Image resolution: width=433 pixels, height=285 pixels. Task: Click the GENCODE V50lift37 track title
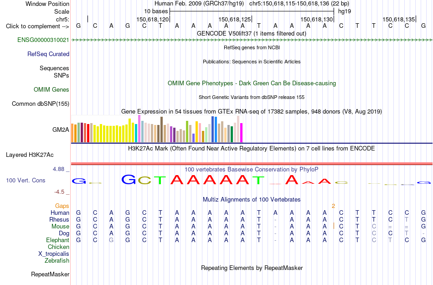pyautogui.click(x=252, y=34)
